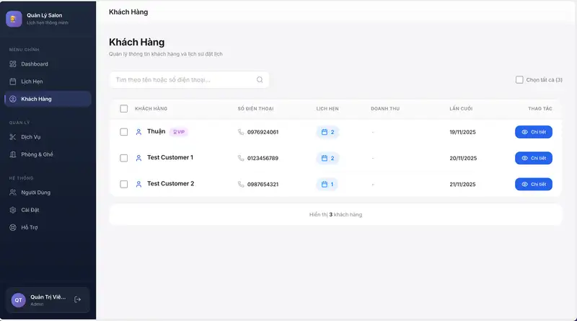Viewport: 577px width, 321px height.
Task: Select the Test Customer 2 row checkbox
Action: point(124,184)
